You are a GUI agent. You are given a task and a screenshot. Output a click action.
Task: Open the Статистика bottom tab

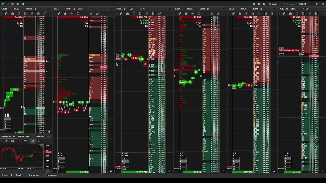click(x=34, y=175)
